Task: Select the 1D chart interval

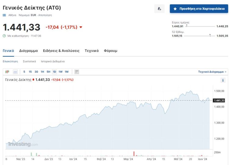Action: click(x=54, y=72)
